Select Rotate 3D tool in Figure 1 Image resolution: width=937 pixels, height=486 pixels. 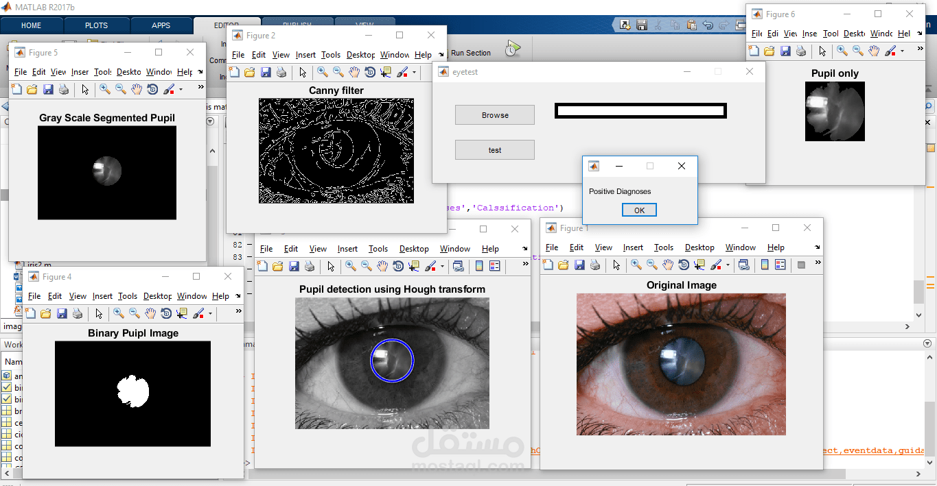coord(684,265)
